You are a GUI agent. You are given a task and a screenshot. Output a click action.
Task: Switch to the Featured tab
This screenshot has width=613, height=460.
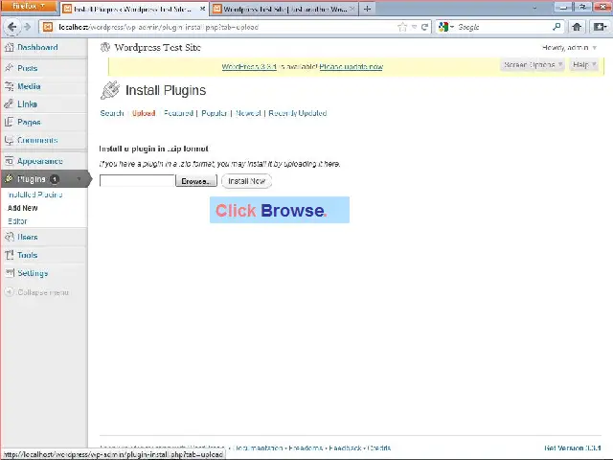click(179, 113)
